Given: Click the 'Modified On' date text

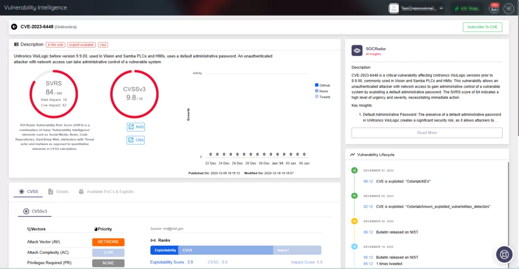Looking at the screenshot, I should click(269, 173).
